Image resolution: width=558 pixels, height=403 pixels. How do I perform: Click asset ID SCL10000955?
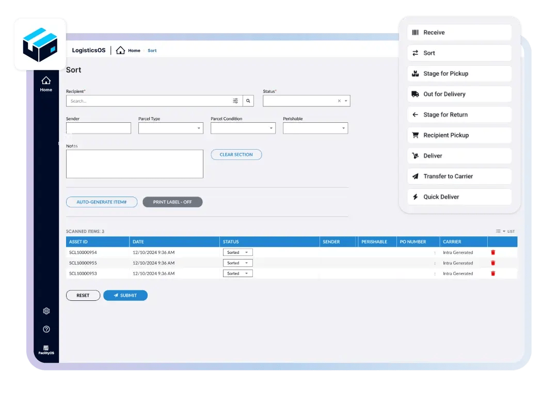pos(83,263)
